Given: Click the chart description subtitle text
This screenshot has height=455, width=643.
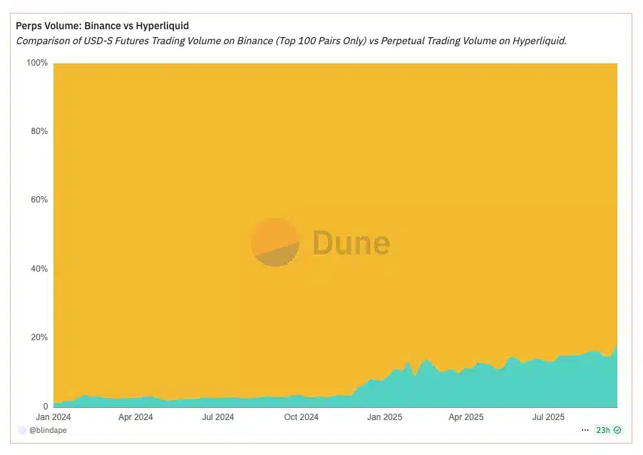Looking at the screenshot, I should pos(291,41).
